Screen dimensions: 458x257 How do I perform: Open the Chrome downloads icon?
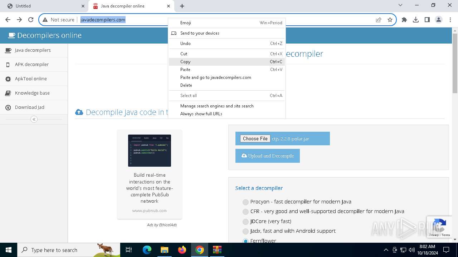click(416, 20)
